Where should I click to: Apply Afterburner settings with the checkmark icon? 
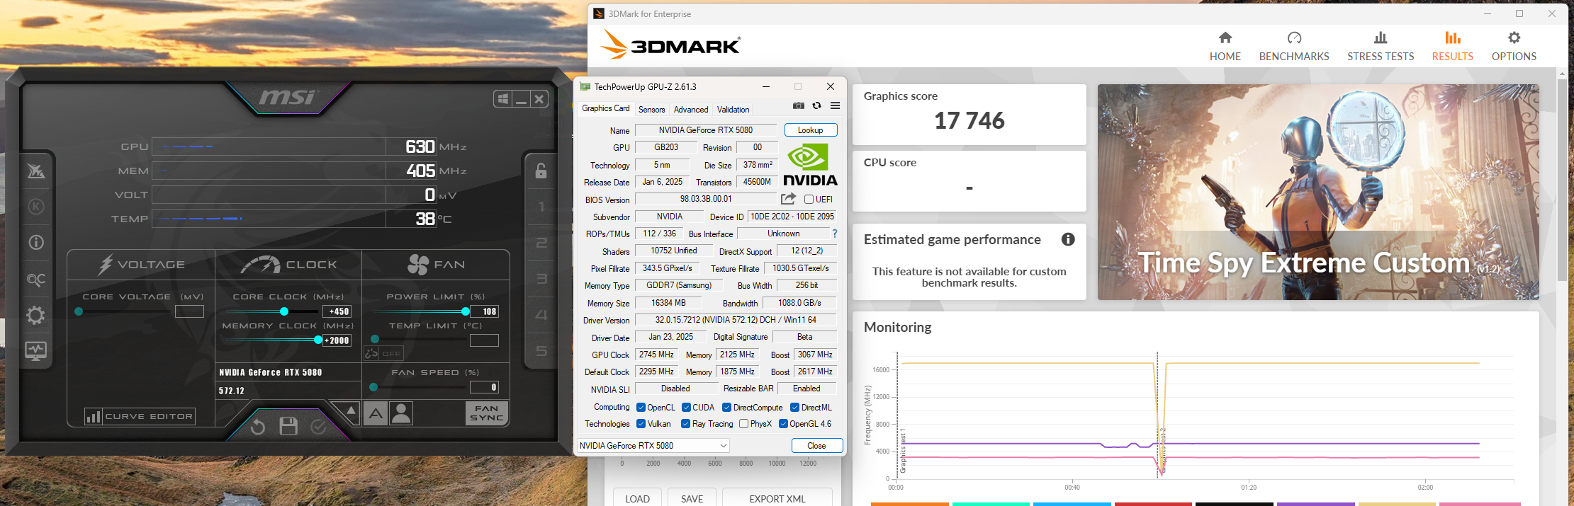click(319, 426)
